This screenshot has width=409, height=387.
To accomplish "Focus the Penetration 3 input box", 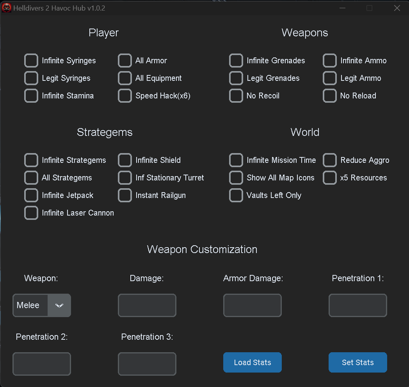I will coord(147,364).
